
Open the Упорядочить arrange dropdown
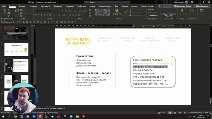pos(117,12)
